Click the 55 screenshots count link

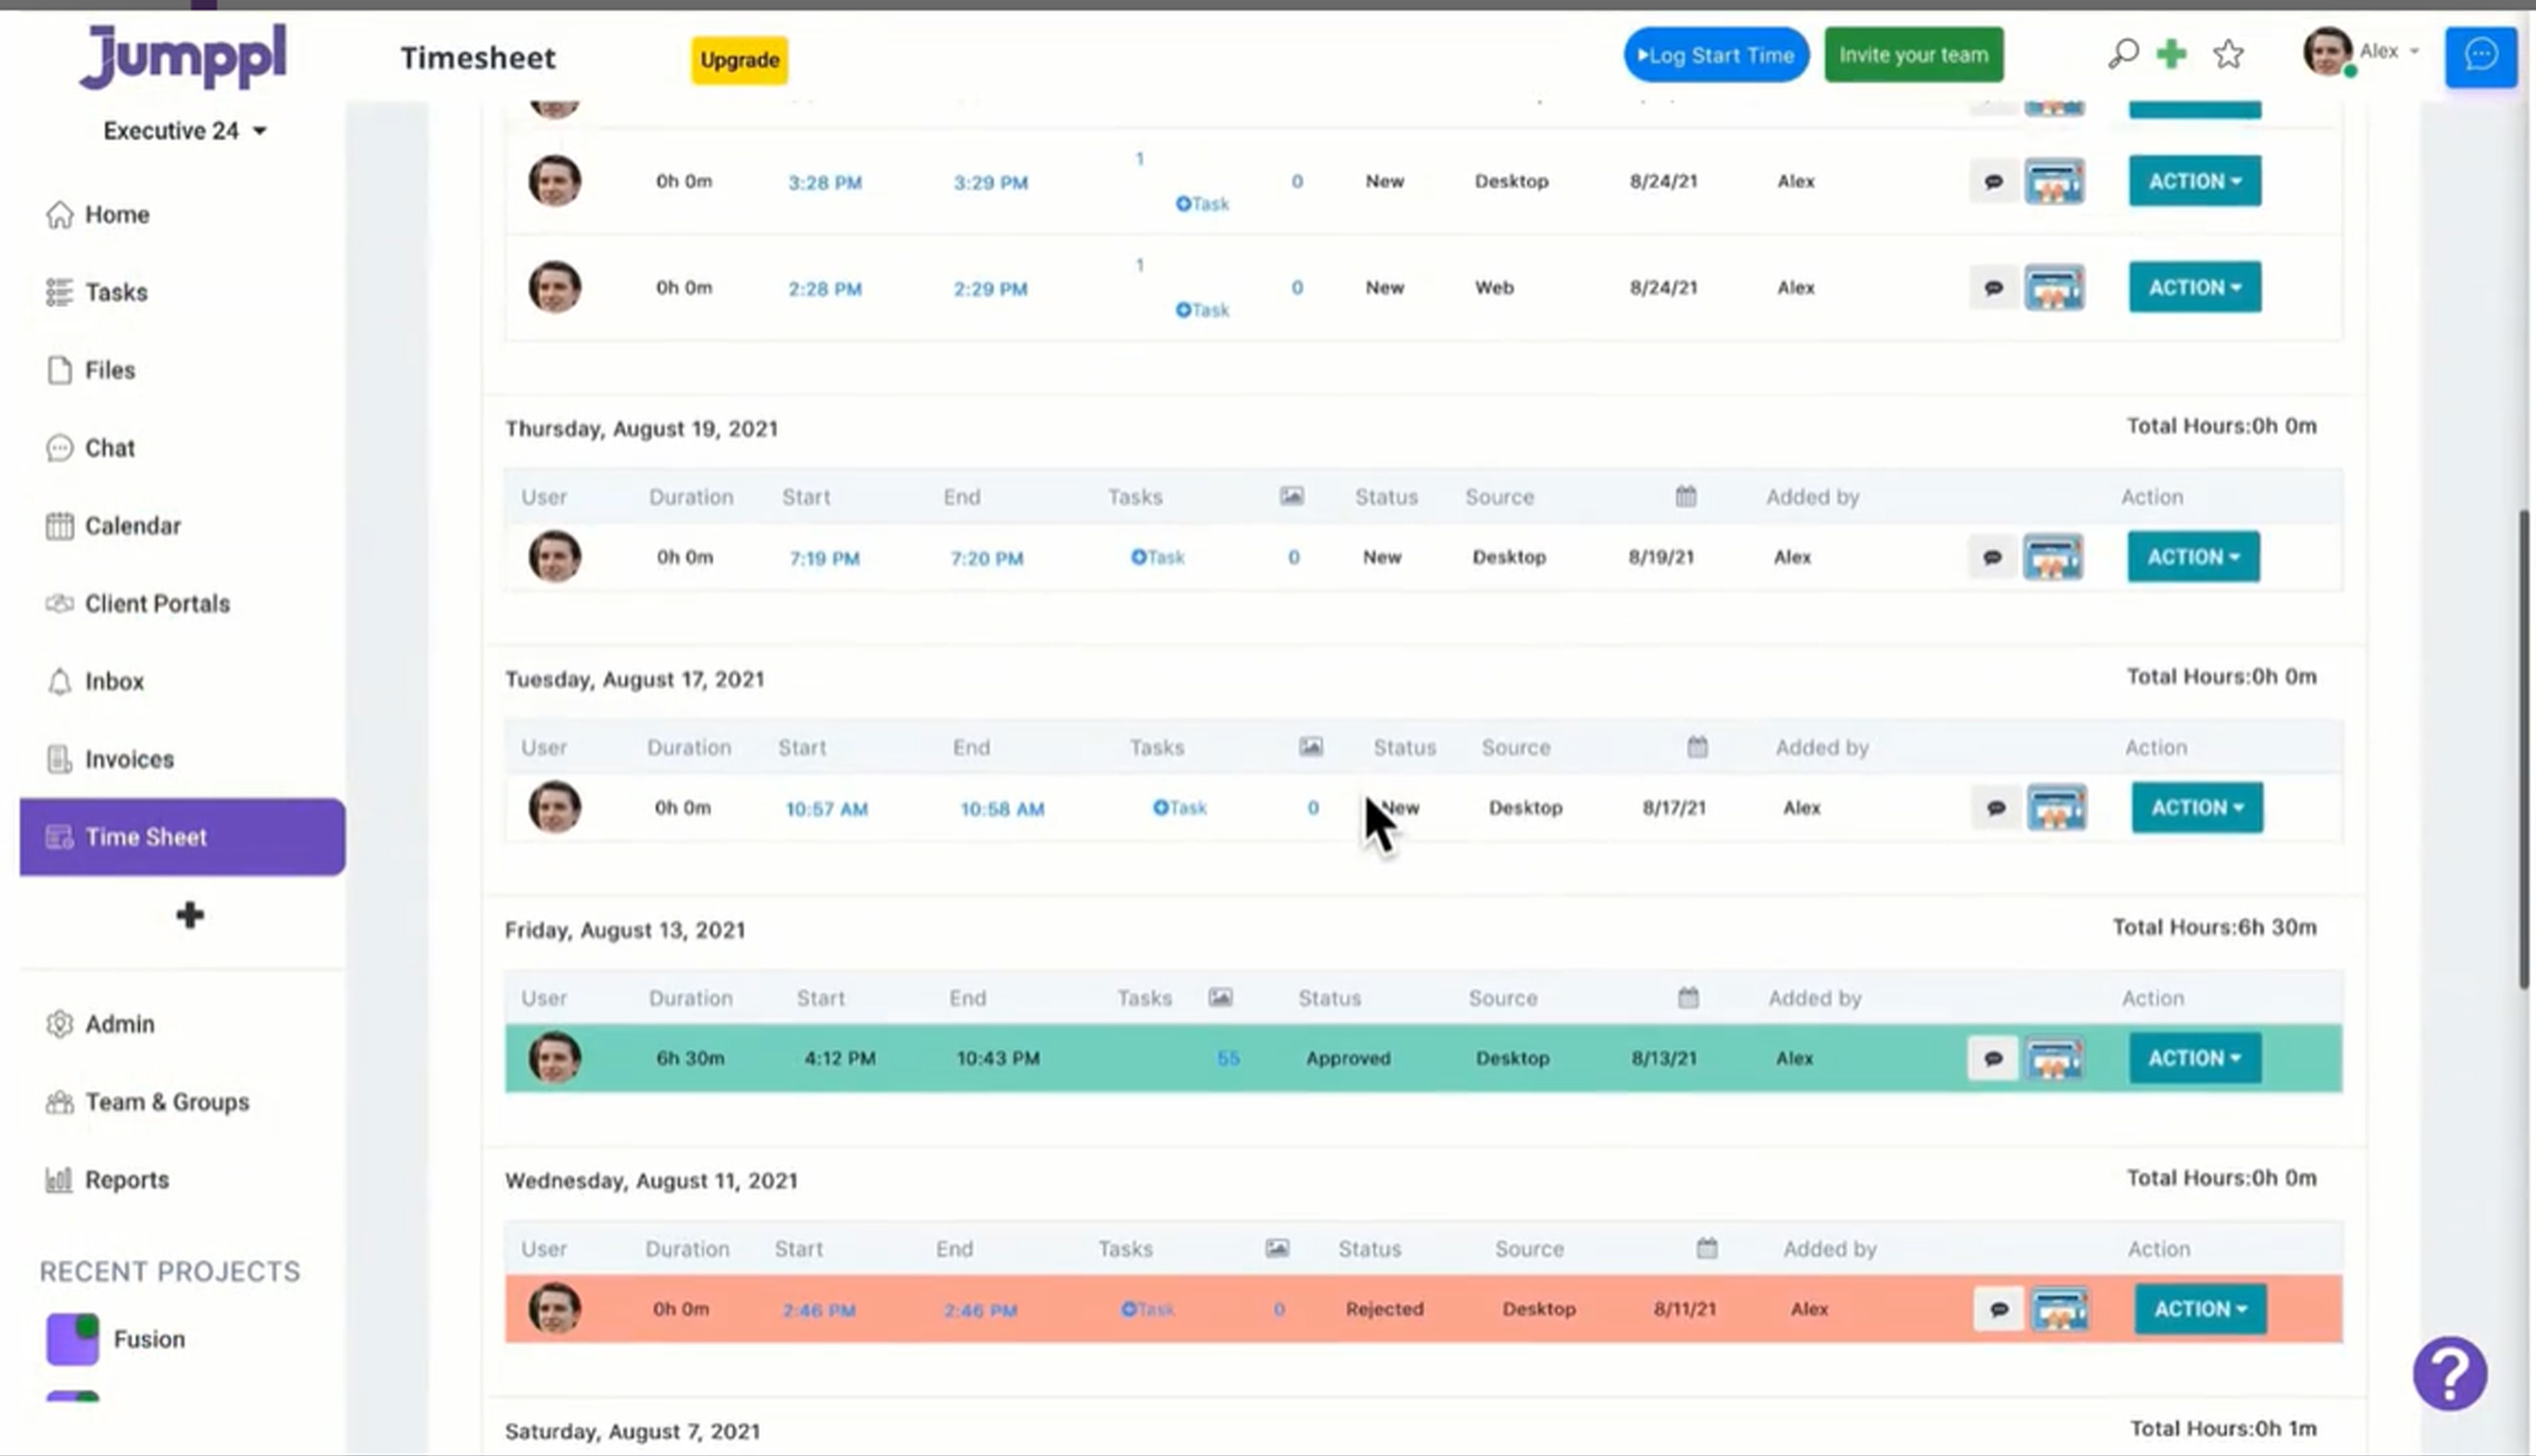click(1228, 1058)
